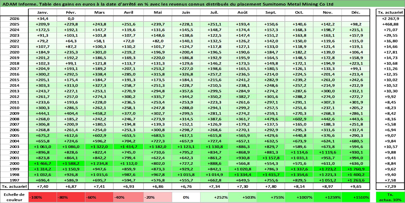Select the Juil. column header
Viewport: 405px width, 203px height.
(214, 13)
